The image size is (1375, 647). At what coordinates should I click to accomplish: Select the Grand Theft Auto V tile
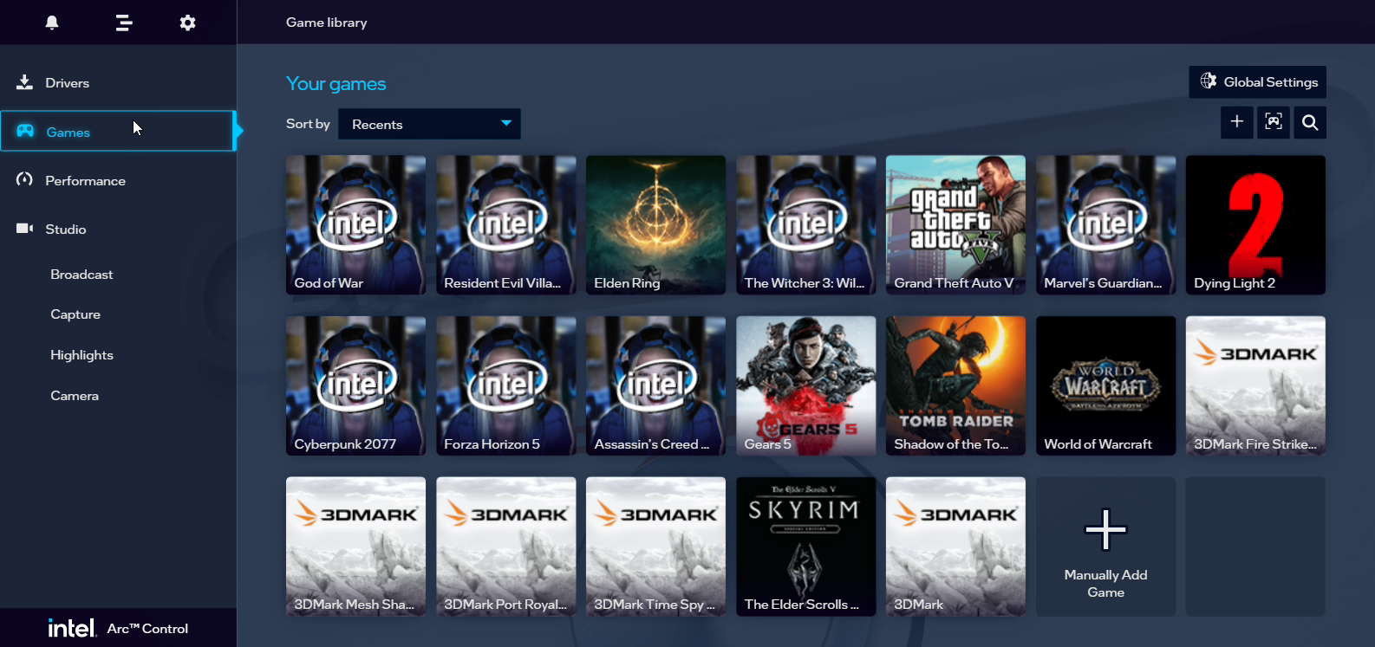point(955,225)
